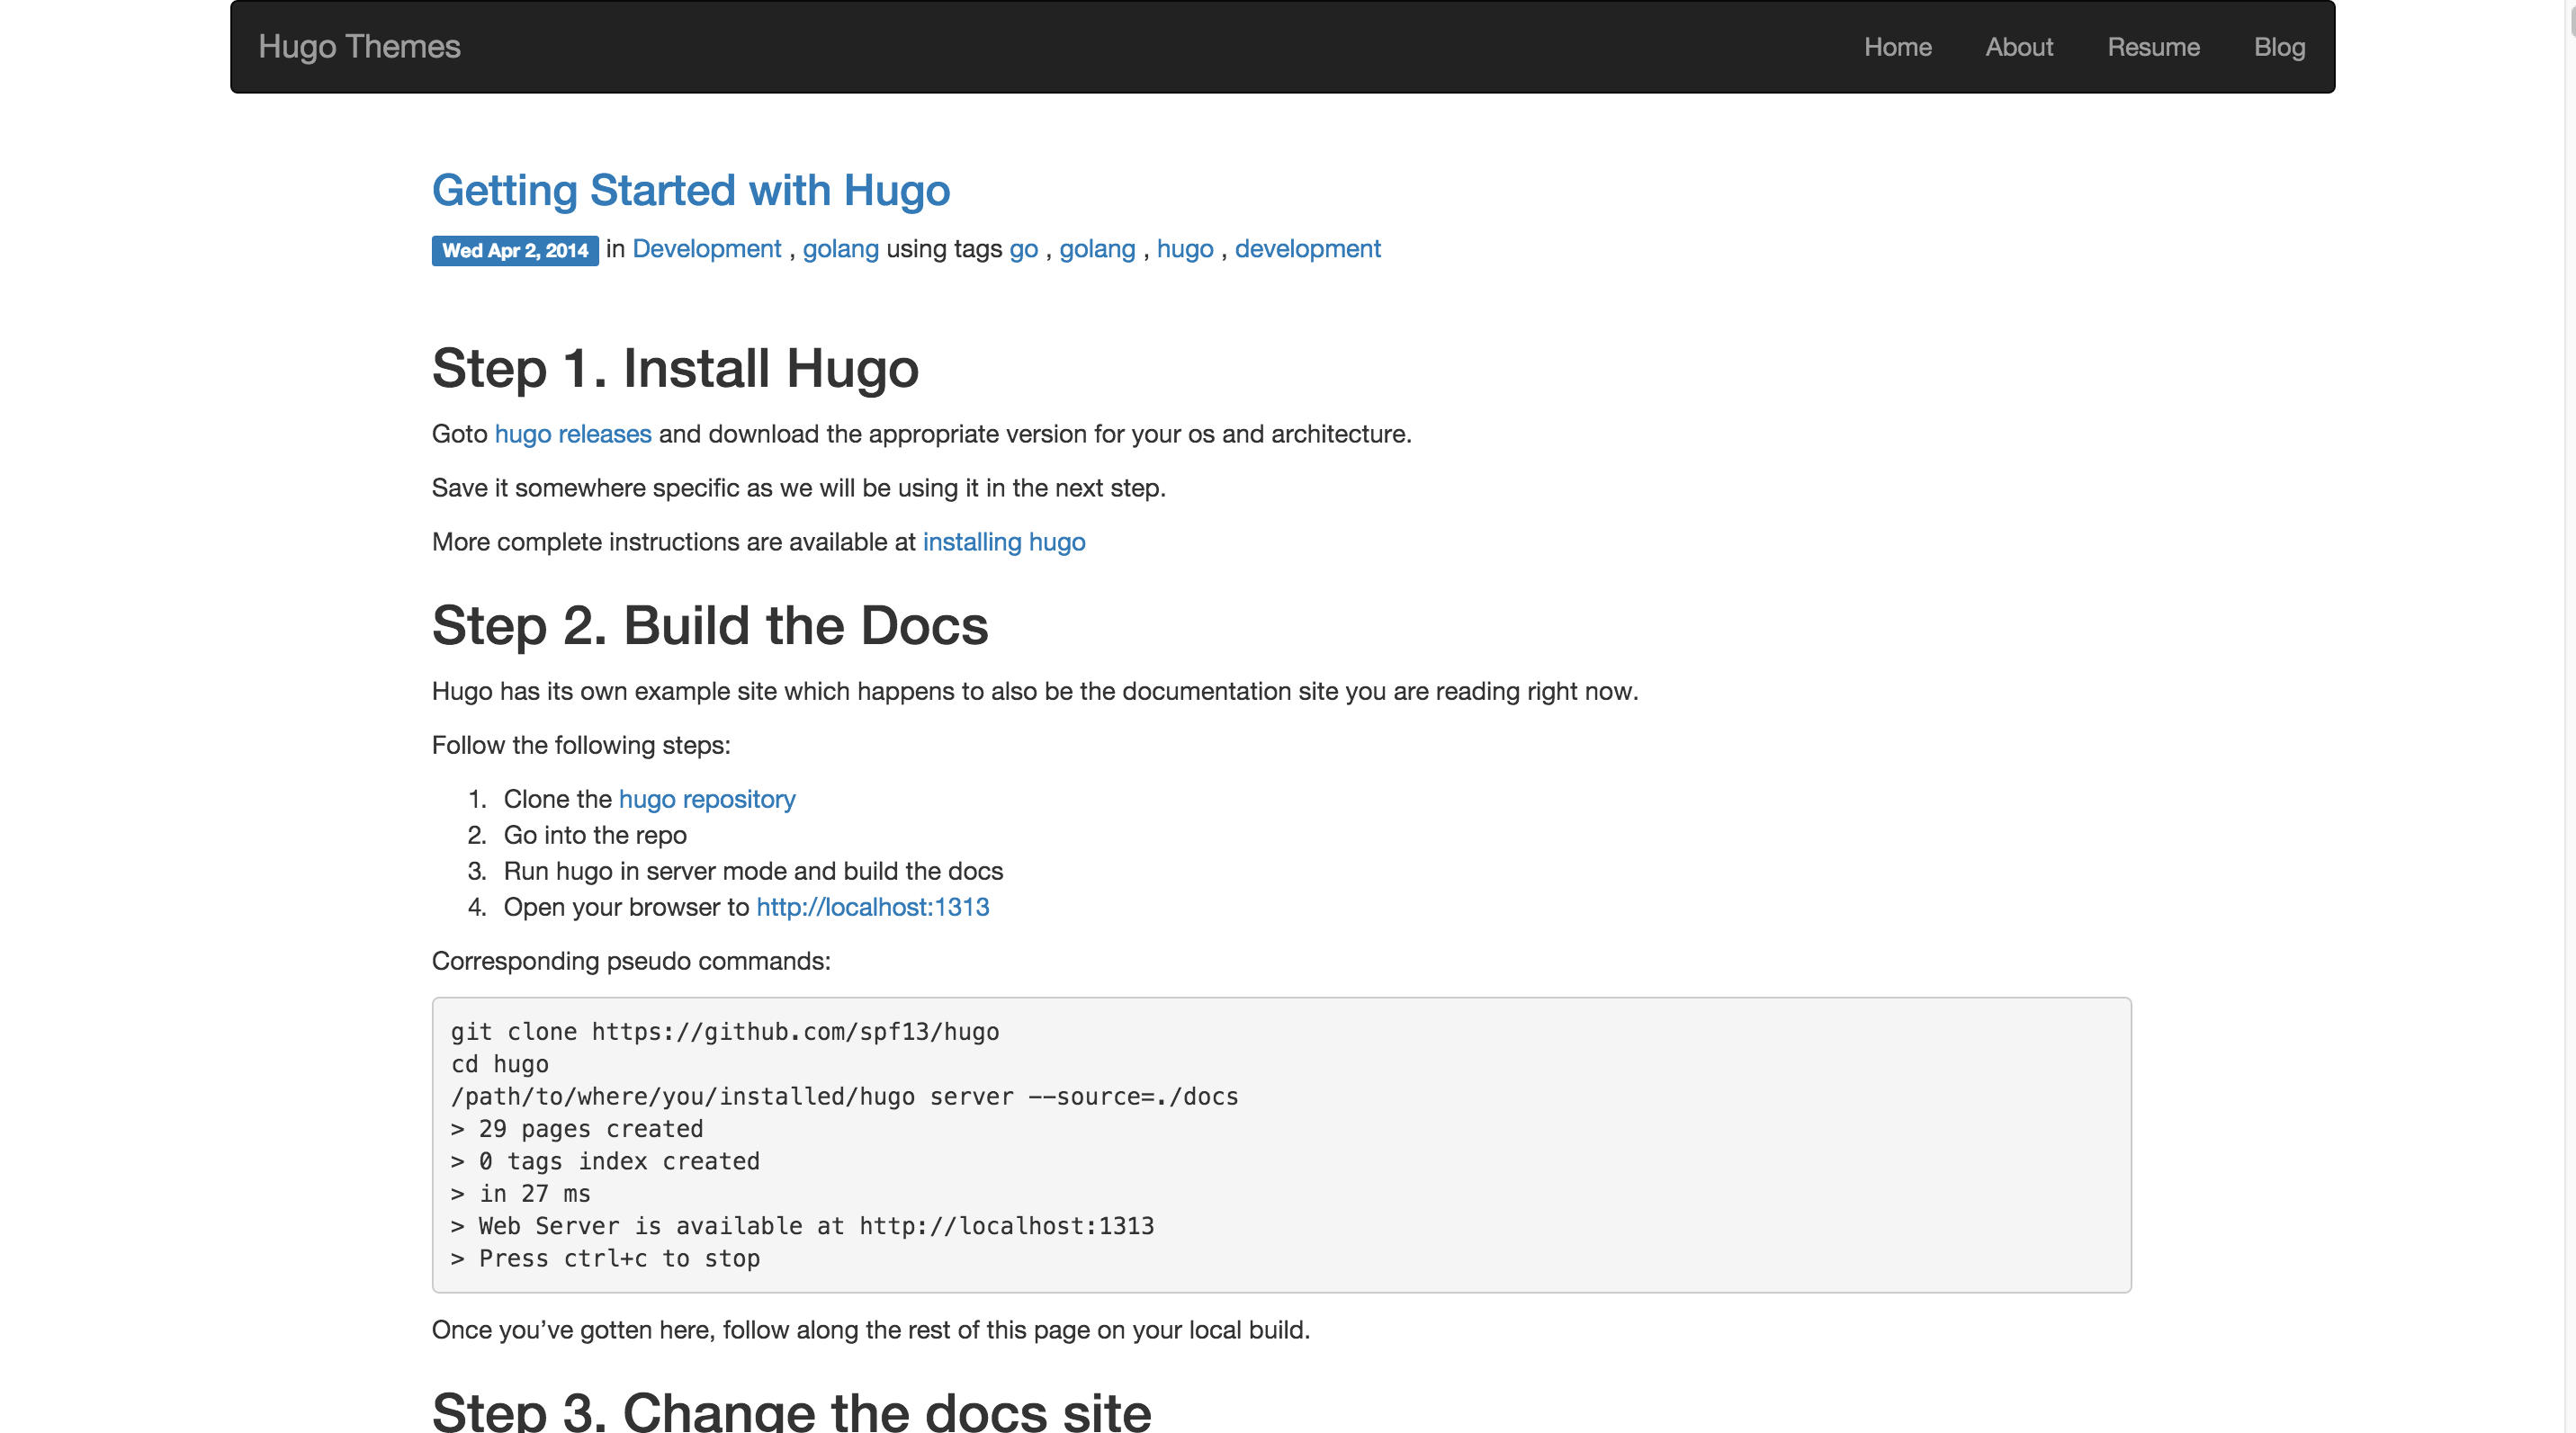2576x1433 pixels.
Task: Follow the installing hugo link
Action: coord(1003,542)
